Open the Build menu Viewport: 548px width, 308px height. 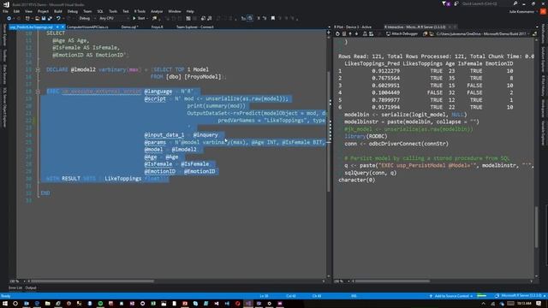(x=57, y=11)
